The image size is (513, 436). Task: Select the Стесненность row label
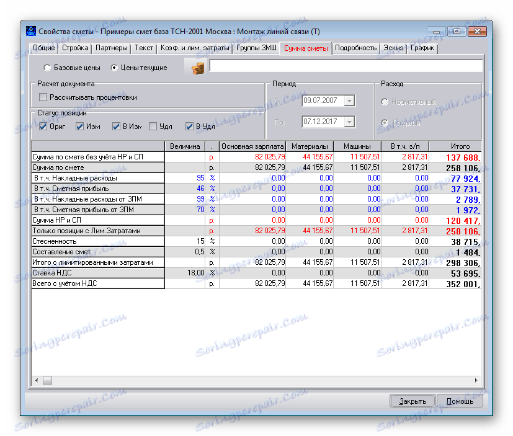coord(98,241)
